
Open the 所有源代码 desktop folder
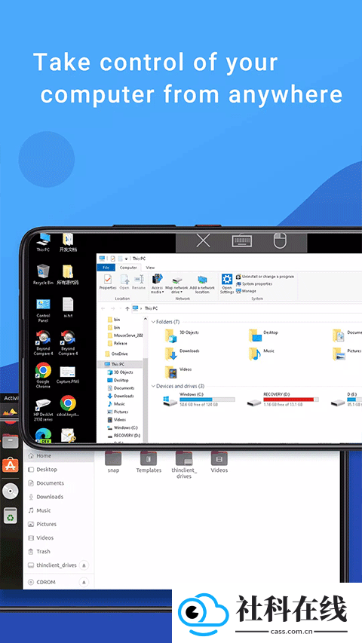click(68, 274)
